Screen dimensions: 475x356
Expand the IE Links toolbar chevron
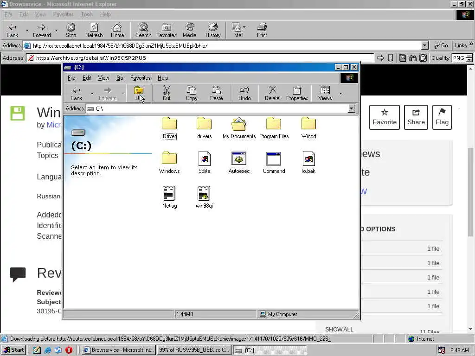pyautogui.click(x=471, y=44)
